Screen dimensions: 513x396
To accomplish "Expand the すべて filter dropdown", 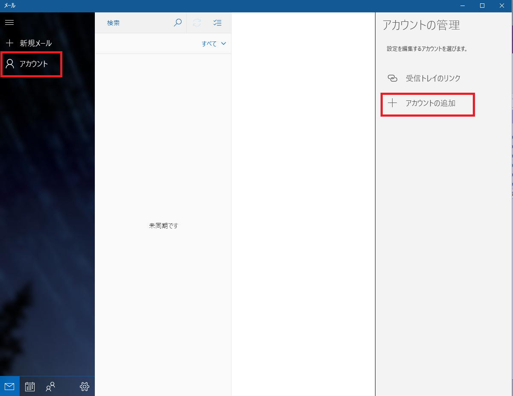I will pyautogui.click(x=214, y=44).
